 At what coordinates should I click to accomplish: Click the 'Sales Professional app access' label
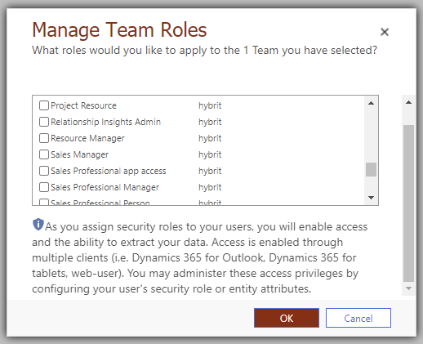point(109,171)
